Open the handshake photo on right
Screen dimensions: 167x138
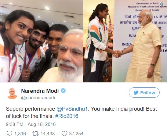point(125,41)
